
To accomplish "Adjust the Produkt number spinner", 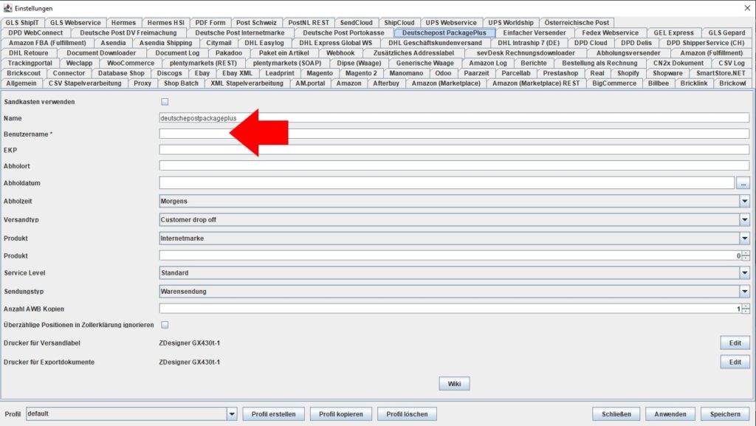I will (746, 256).
